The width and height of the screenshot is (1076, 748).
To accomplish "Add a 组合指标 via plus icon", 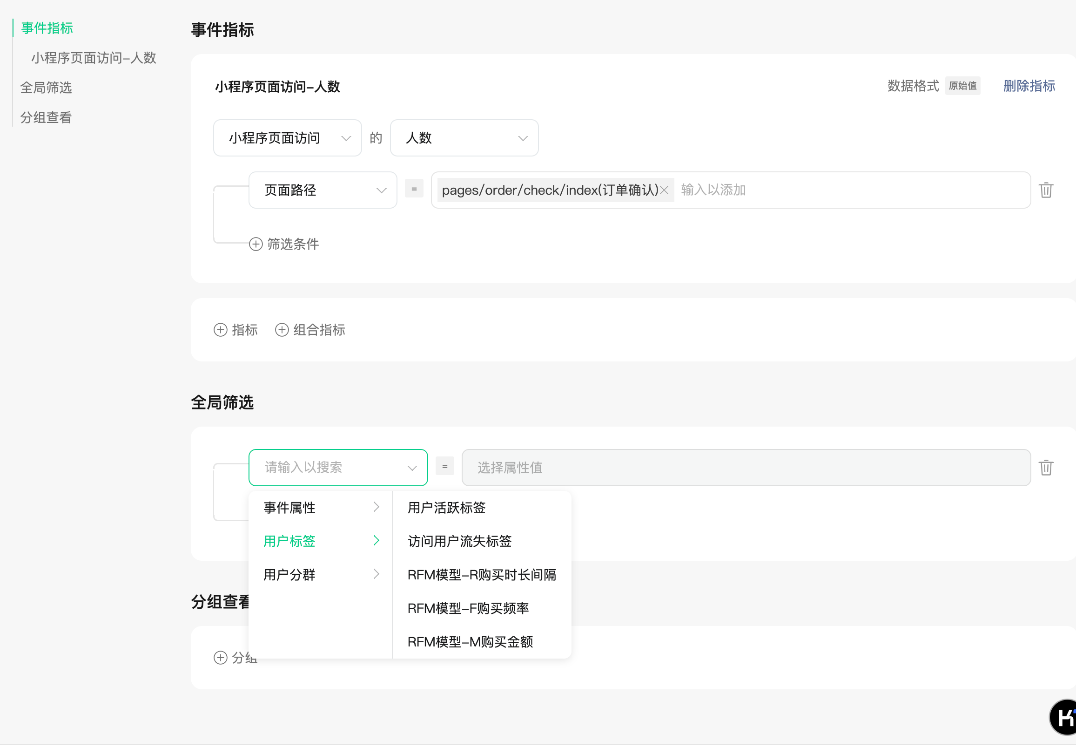I will pyautogui.click(x=282, y=330).
